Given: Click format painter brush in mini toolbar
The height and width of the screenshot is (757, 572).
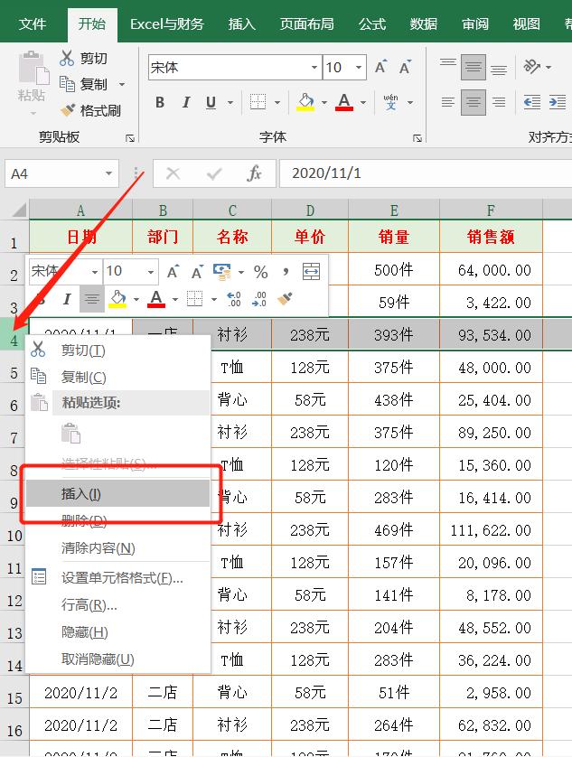Looking at the screenshot, I should coord(285,298).
